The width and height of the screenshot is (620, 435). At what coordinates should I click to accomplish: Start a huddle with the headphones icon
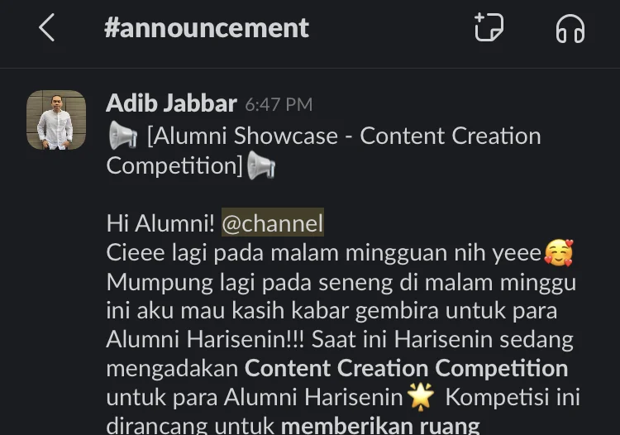point(570,28)
